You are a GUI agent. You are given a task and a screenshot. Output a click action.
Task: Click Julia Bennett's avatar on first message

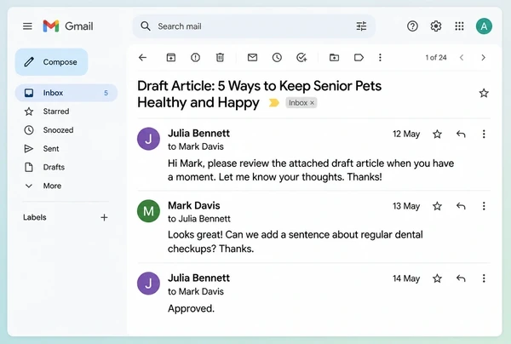coord(148,139)
